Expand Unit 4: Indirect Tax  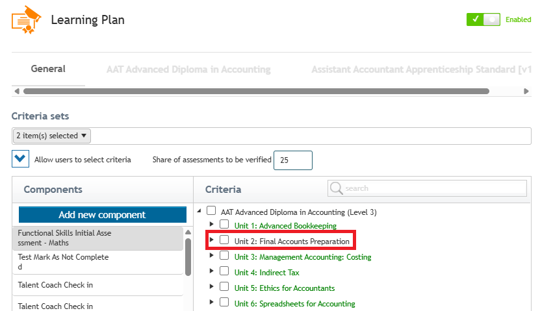[x=211, y=271]
